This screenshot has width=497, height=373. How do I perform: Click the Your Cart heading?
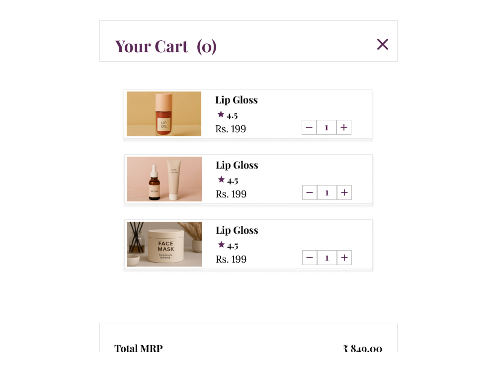tap(166, 47)
